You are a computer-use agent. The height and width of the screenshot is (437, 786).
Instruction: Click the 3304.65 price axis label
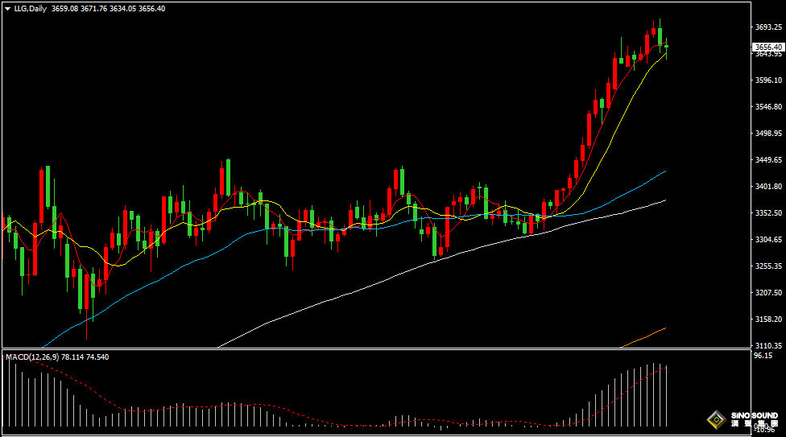click(x=768, y=240)
